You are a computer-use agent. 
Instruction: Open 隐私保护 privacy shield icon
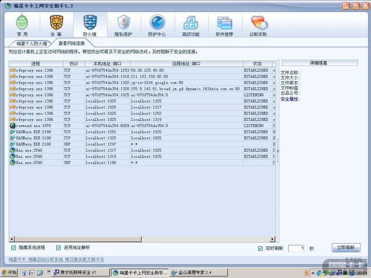coord(124,25)
